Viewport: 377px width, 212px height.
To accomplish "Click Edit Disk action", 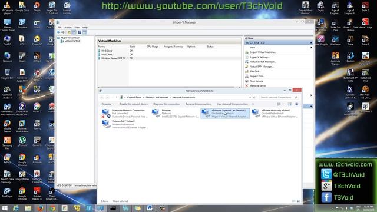I will [x=255, y=71].
